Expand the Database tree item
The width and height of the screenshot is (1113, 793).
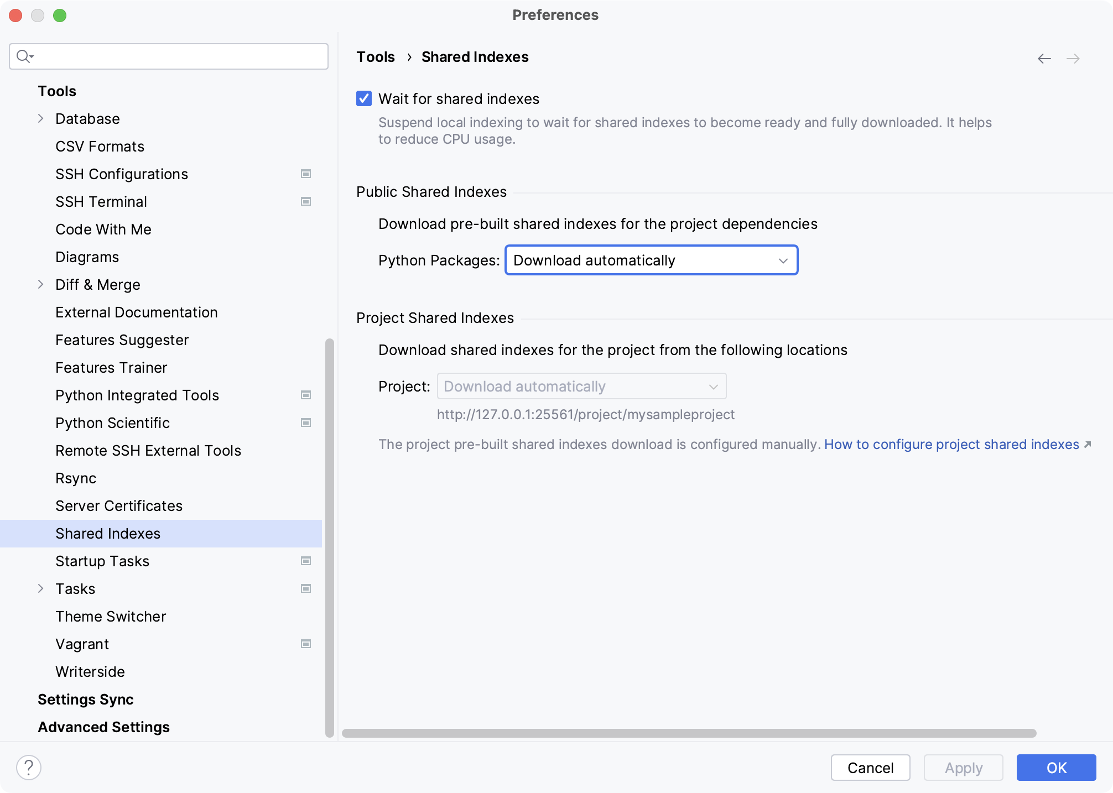click(x=40, y=118)
